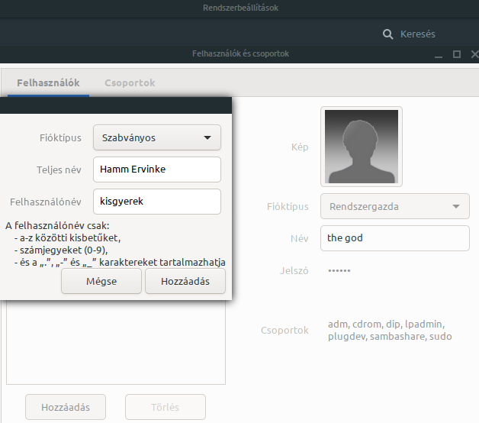The height and width of the screenshot is (423, 479).
Task: Click the user avatar picture
Action: [x=362, y=147]
